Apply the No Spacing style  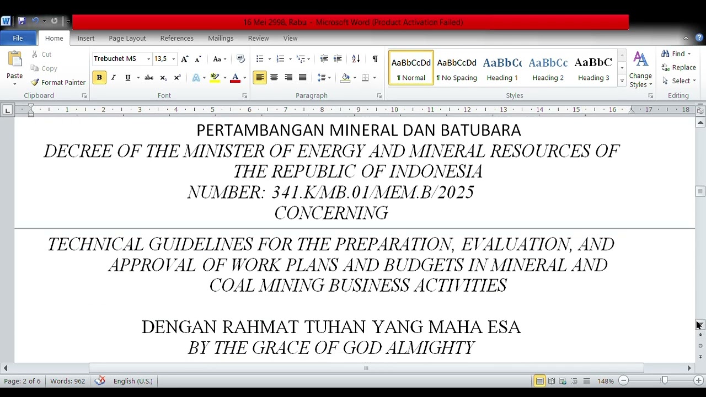tap(457, 68)
